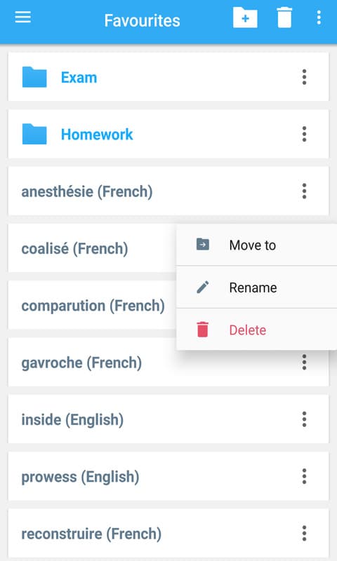Image resolution: width=337 pixels, height=561 pixels.
Task: Tap the Move to folder-arrow icon
Action: [x=203, y=245]
